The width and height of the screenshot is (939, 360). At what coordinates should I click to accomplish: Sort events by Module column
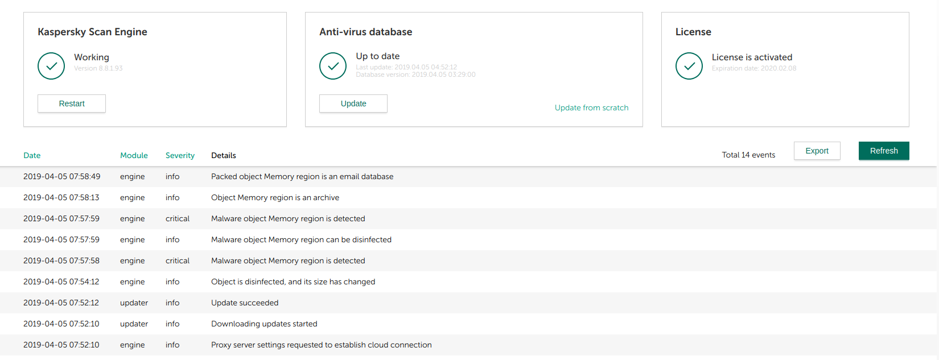(x=134, y=155)
